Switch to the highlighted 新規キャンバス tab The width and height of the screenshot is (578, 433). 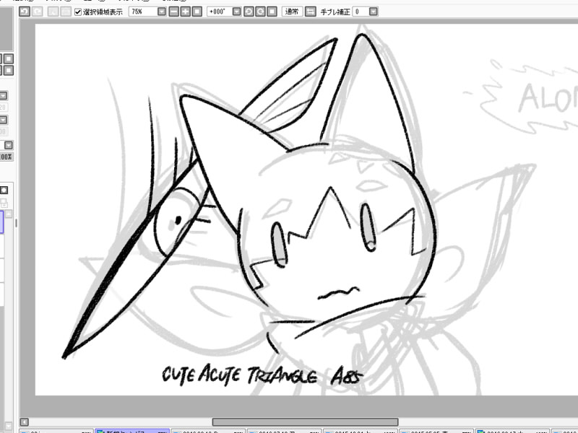[132, 432]
